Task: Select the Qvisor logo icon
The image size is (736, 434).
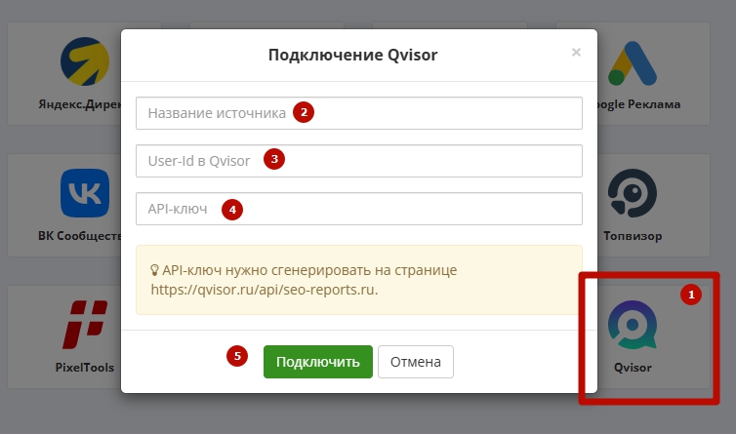Action: [x=633, y=325]
